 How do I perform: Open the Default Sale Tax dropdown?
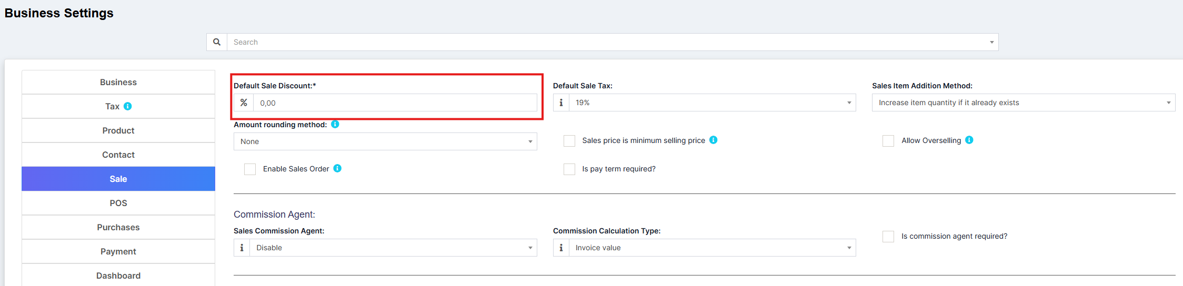(712, 103)
